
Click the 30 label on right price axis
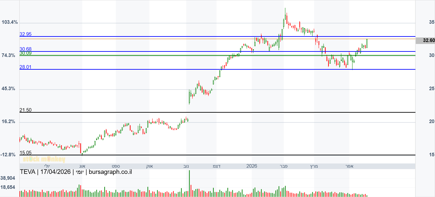coord(431,55)
